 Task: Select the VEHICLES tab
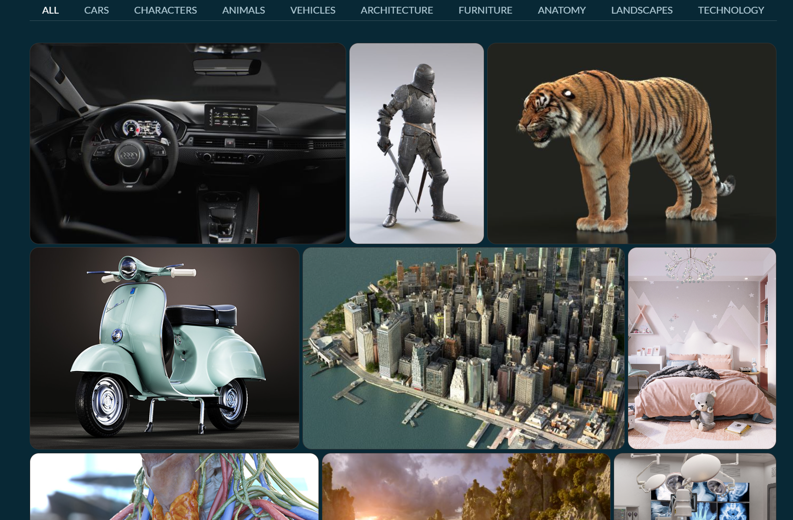click(313, 10)
